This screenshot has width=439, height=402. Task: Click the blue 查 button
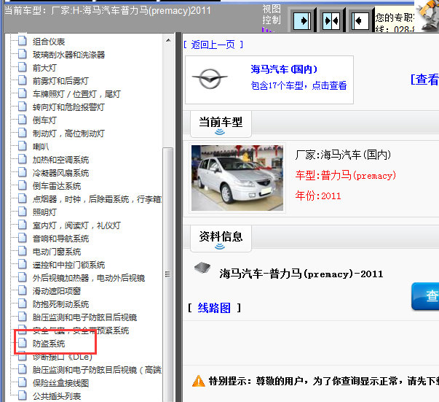[426, 296]
